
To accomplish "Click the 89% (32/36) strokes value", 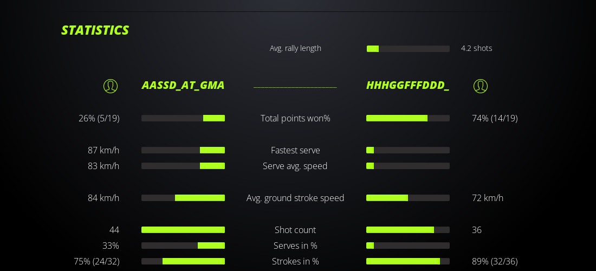I will pos(495,261).
